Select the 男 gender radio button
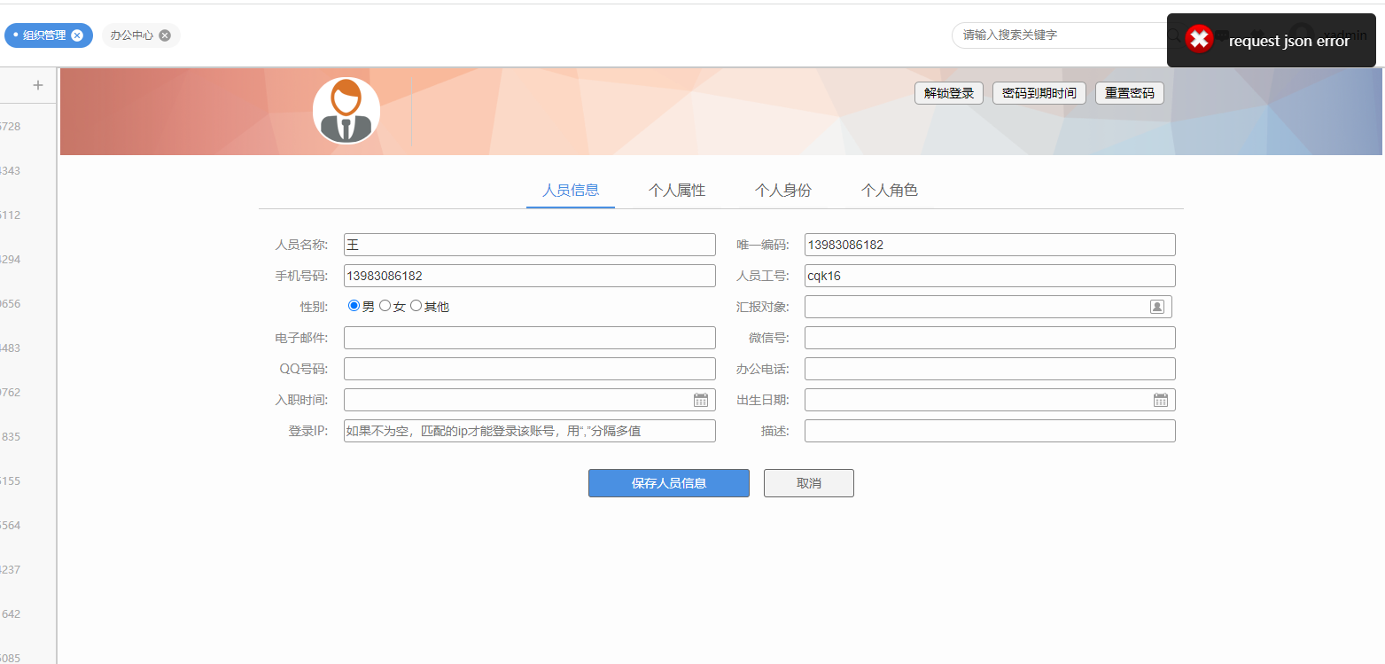Viewport: 1385px width, 664px height. pyautogui.click(x=354, y=306)
